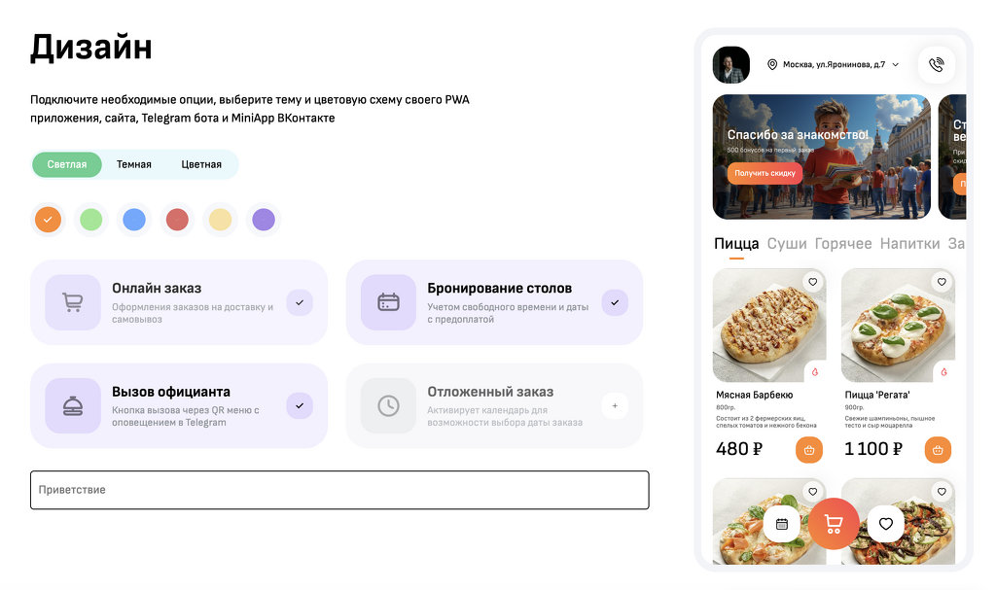Open favorites with the floating heart icon

[x=885, y=524]
